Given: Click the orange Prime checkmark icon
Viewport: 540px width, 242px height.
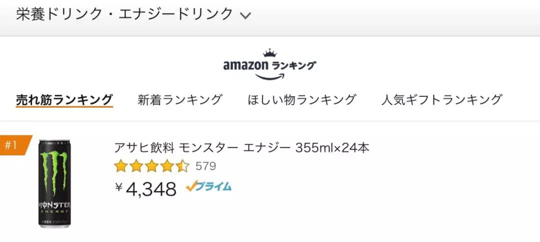Looking at the screenshot, I should click(191, 186).
